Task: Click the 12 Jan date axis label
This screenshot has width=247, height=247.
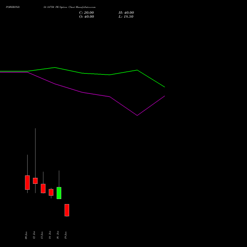Action: point(34,235)
